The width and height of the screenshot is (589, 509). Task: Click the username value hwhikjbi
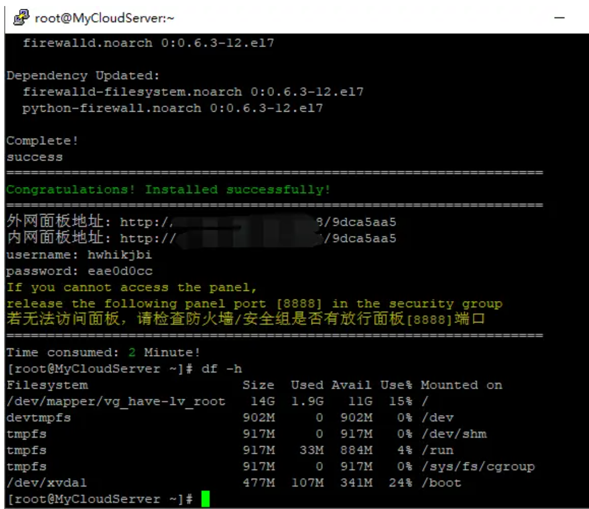coord(119,255)
